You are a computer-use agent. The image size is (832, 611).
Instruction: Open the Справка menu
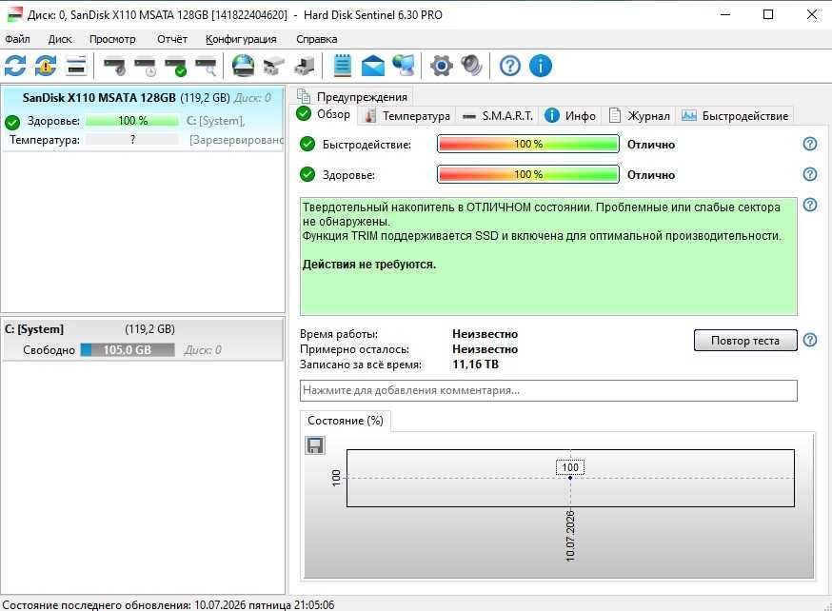tap(317, 39)
